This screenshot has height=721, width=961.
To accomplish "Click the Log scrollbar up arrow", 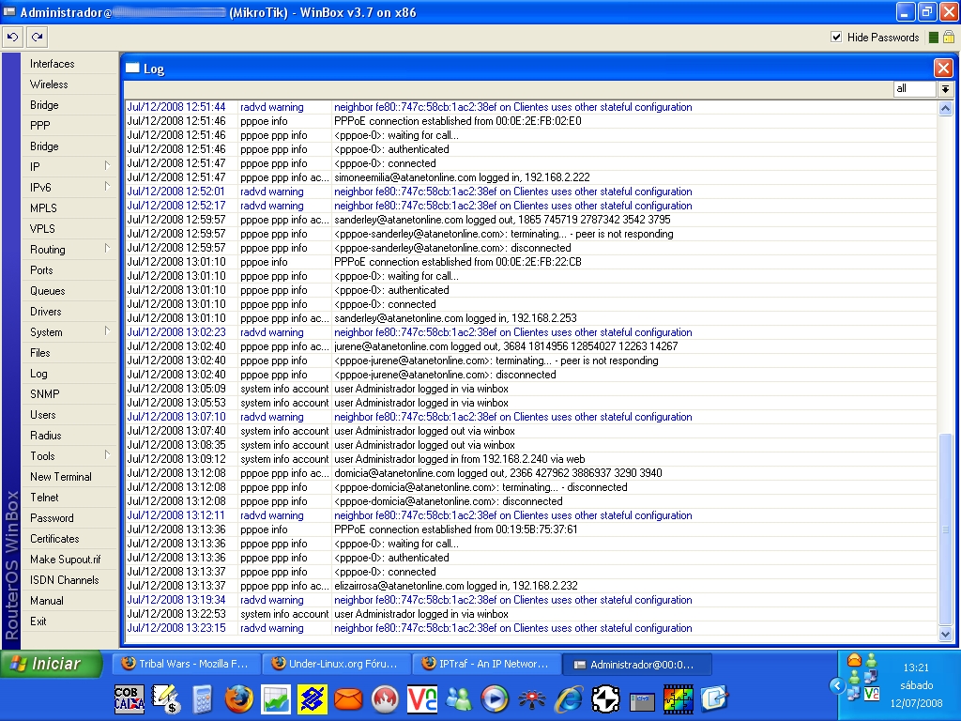I will pos(945,109).
